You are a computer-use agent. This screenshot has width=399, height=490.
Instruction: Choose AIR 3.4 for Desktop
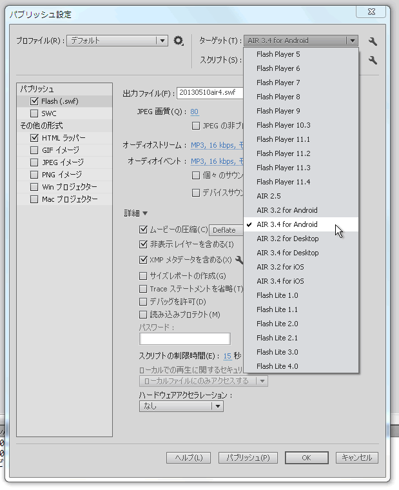pyautogui.click(x=301, y=253)
